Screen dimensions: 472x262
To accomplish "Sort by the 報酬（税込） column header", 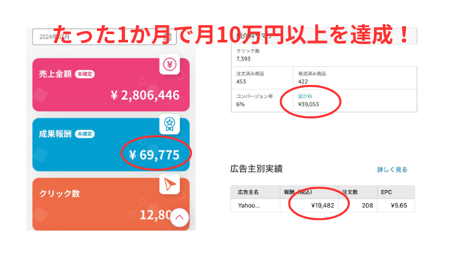I will 303,192.
